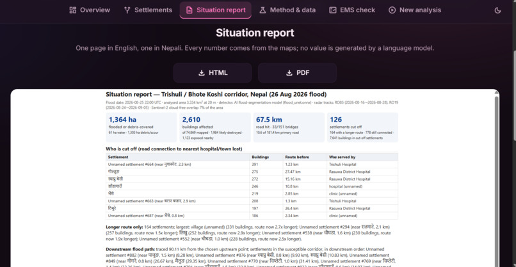Click the 'Downstream flood path' paragraph label
This screenshot has height=267, width=516.
[x=130, y=249]
